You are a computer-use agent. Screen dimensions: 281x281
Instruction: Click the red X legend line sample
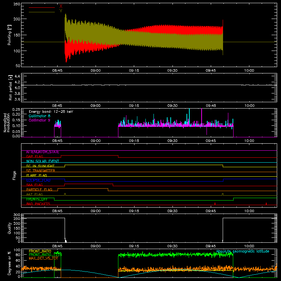[42, 7]
